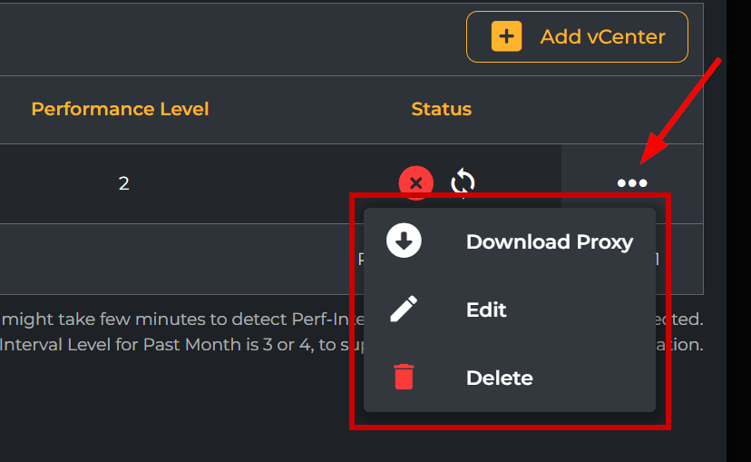
Task: Click the Perf-Interval detection note text
Action: click(172, 319)
